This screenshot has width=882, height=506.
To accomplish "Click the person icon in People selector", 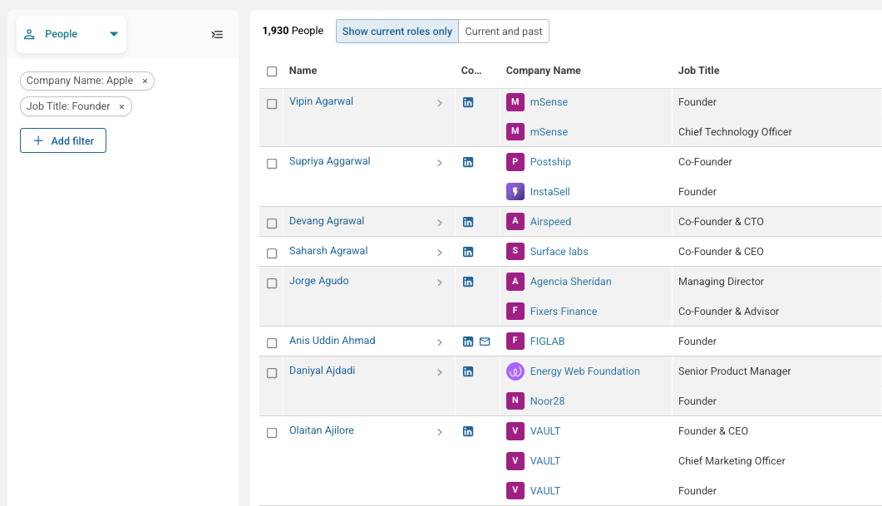I will [x=29, y=34].
